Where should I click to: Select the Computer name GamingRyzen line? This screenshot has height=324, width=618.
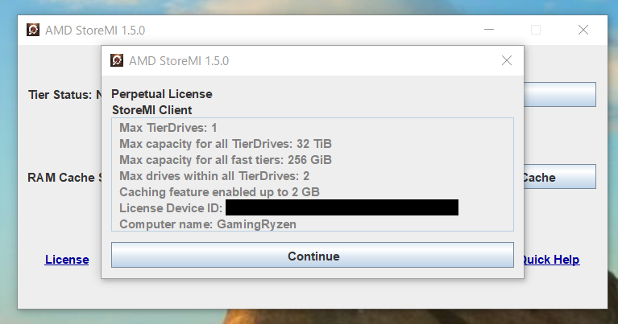point(208,224)
